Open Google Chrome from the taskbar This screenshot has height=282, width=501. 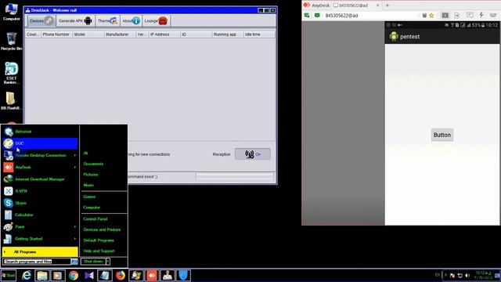[74, 275]
